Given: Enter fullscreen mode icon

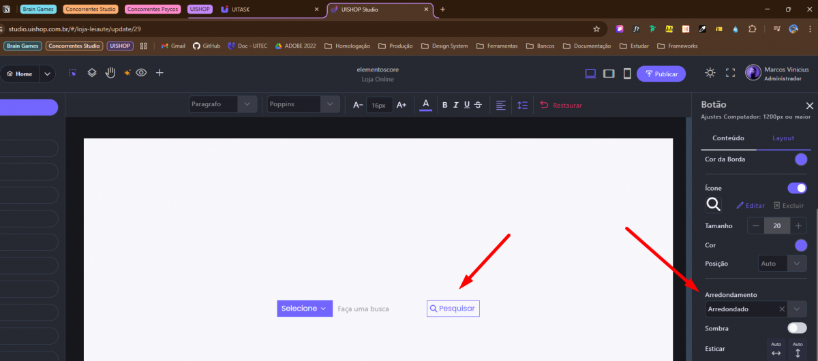Looking at the screenshot, I should (730, 73).
